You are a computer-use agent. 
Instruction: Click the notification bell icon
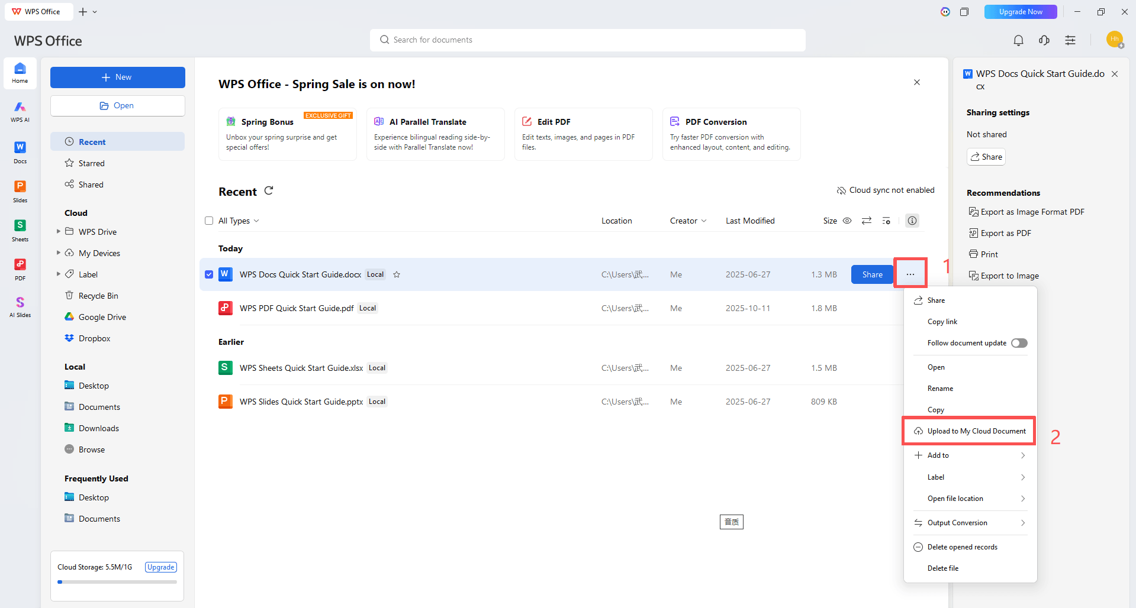1018,40
